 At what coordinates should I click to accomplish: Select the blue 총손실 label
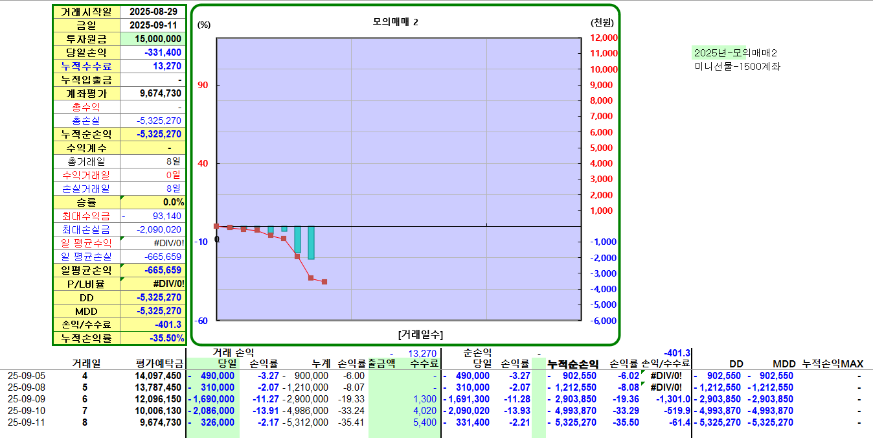click(x=86, y=121)
